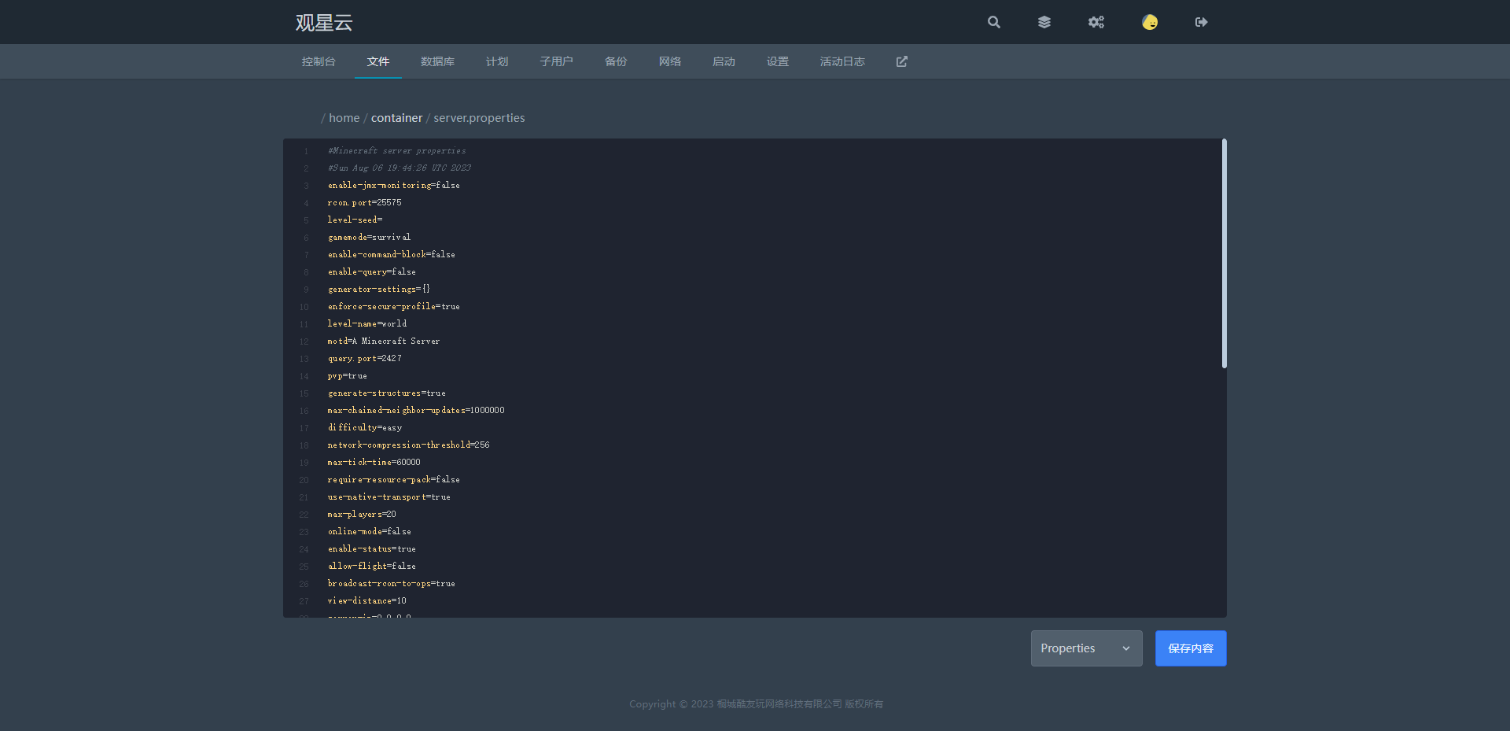Image resolution: width=1510 pixels, height=731 pixels.
Task: Open the 活动日志 tab
Action: point(842,61)
